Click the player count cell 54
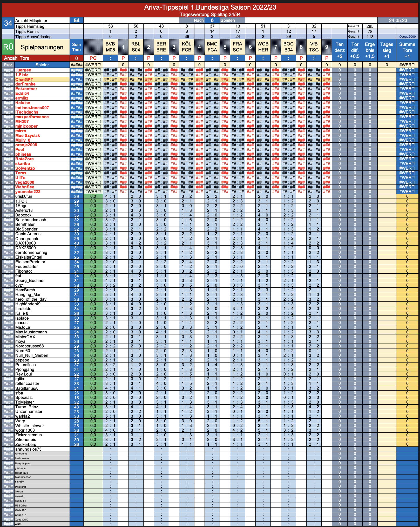Image resolution: width=420 pixels, height=527 pixels. (77, 21)
